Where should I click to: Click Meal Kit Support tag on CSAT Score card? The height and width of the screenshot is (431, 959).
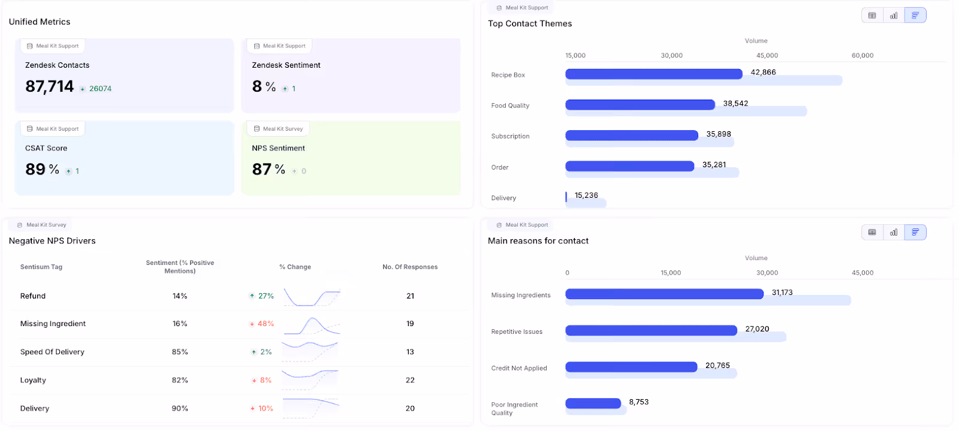pyautogui.click(x=53, y=129)
